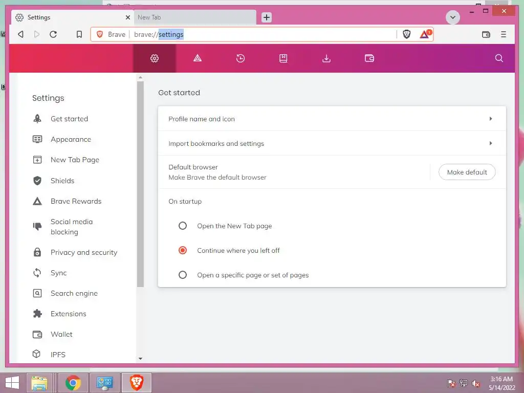Open Wallet icon in pink top bar

tap(369, 58)
